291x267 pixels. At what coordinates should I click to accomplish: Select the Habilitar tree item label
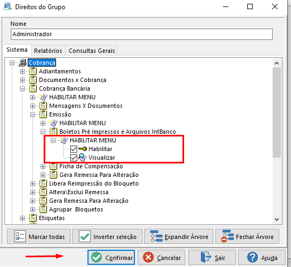(100, 149)
